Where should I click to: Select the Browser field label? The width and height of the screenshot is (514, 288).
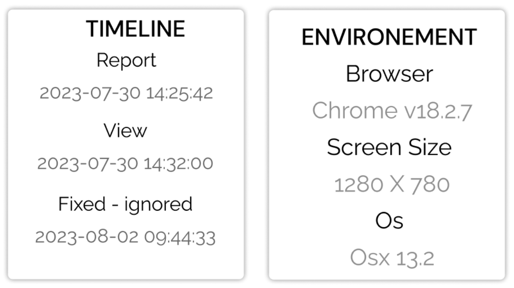[x=389, y=74]
